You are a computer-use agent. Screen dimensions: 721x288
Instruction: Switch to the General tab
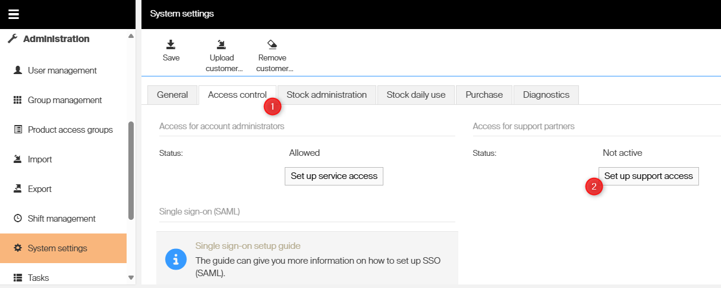[x=172, y=95]
